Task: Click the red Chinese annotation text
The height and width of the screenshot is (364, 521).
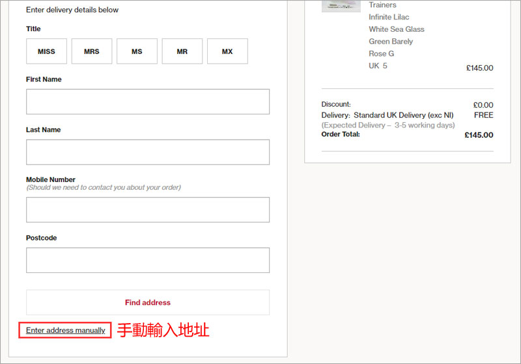Action: 163,330
